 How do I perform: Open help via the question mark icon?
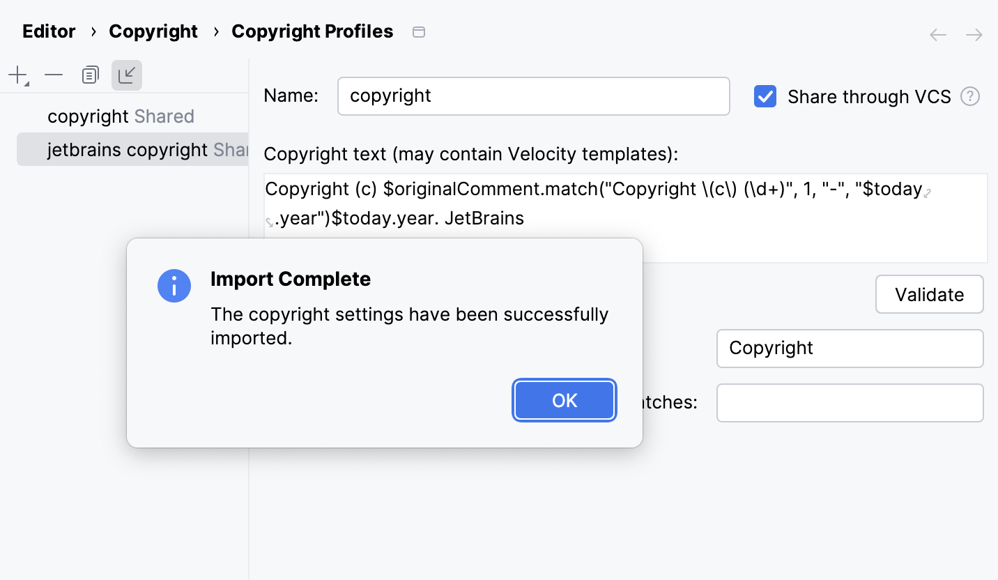tap(970, 97)
